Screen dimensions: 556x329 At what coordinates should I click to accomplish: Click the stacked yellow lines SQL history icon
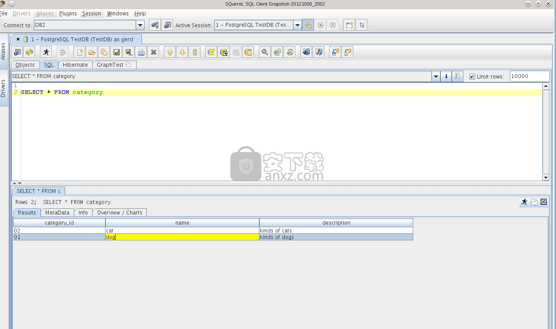(195, 52)
